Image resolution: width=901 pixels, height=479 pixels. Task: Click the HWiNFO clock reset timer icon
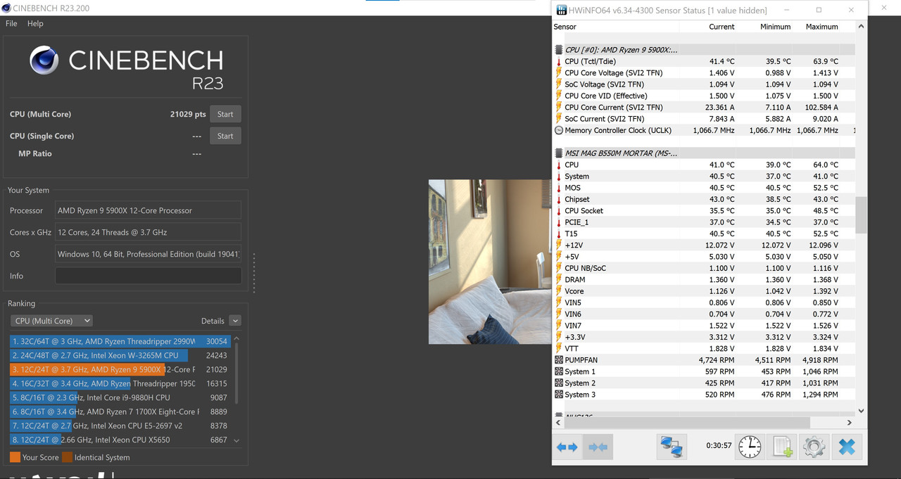[x=749, y=447]
